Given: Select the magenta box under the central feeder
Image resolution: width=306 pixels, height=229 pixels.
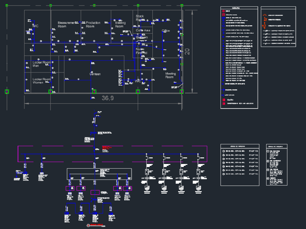Looking at the screenshot, I should tap(95, 192).
